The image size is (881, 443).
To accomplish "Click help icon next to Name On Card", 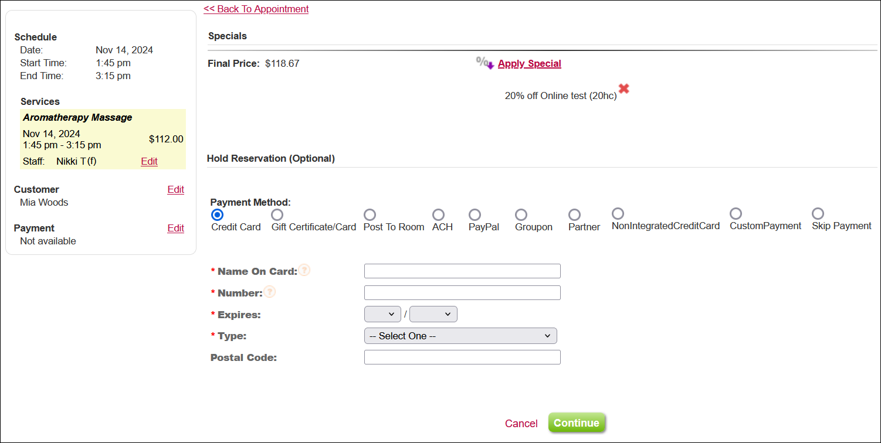I will (304, 270).
